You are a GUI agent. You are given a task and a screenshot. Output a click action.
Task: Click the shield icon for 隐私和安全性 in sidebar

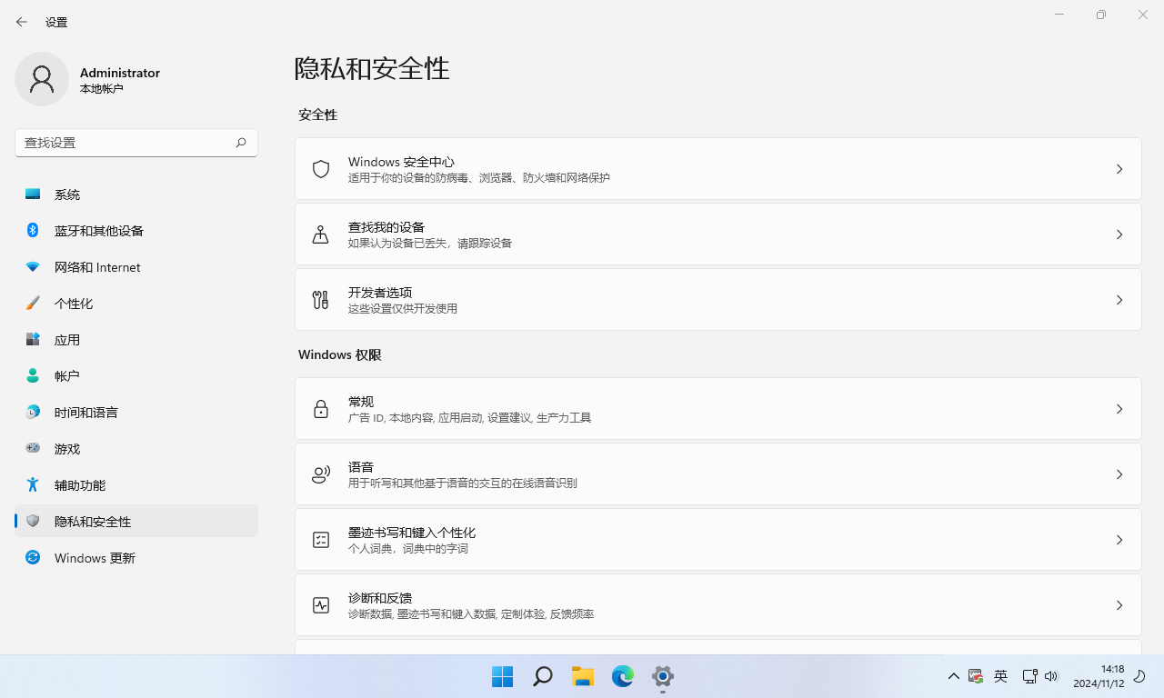[x=33, y=521]
